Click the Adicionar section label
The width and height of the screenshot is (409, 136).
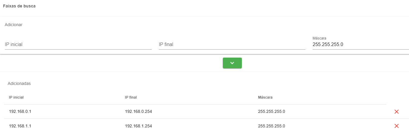[14, 25]
